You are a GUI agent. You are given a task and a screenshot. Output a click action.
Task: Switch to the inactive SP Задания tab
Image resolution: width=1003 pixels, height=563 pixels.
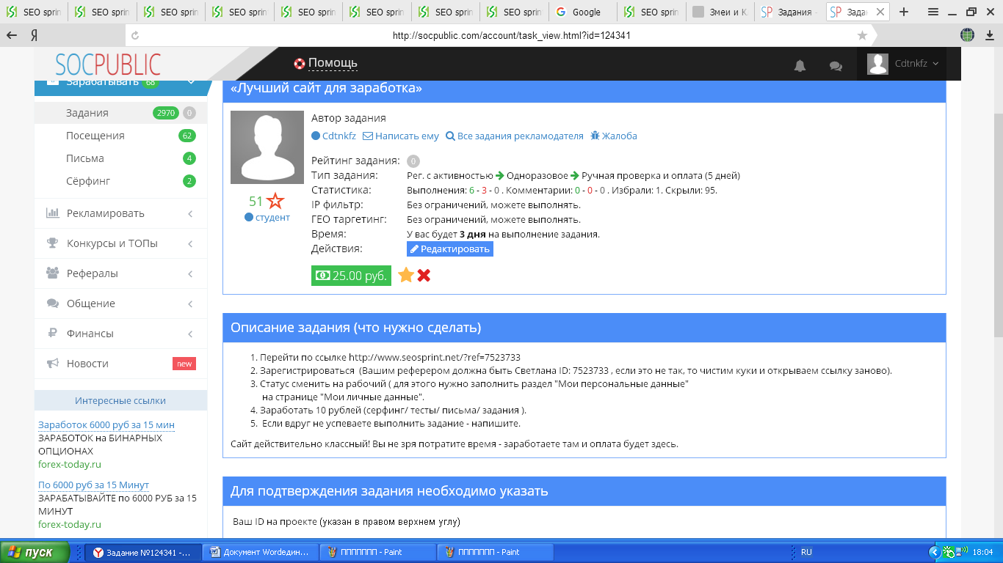[788, 12]
